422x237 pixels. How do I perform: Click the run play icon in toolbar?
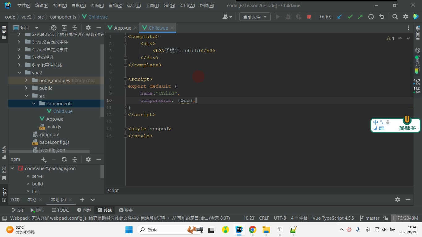click(x=278, y=17)
